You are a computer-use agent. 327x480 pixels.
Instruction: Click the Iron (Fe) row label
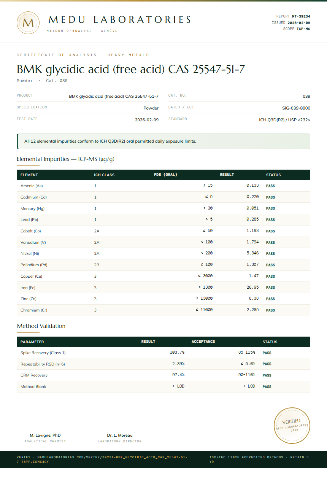[x=28, y=288]
